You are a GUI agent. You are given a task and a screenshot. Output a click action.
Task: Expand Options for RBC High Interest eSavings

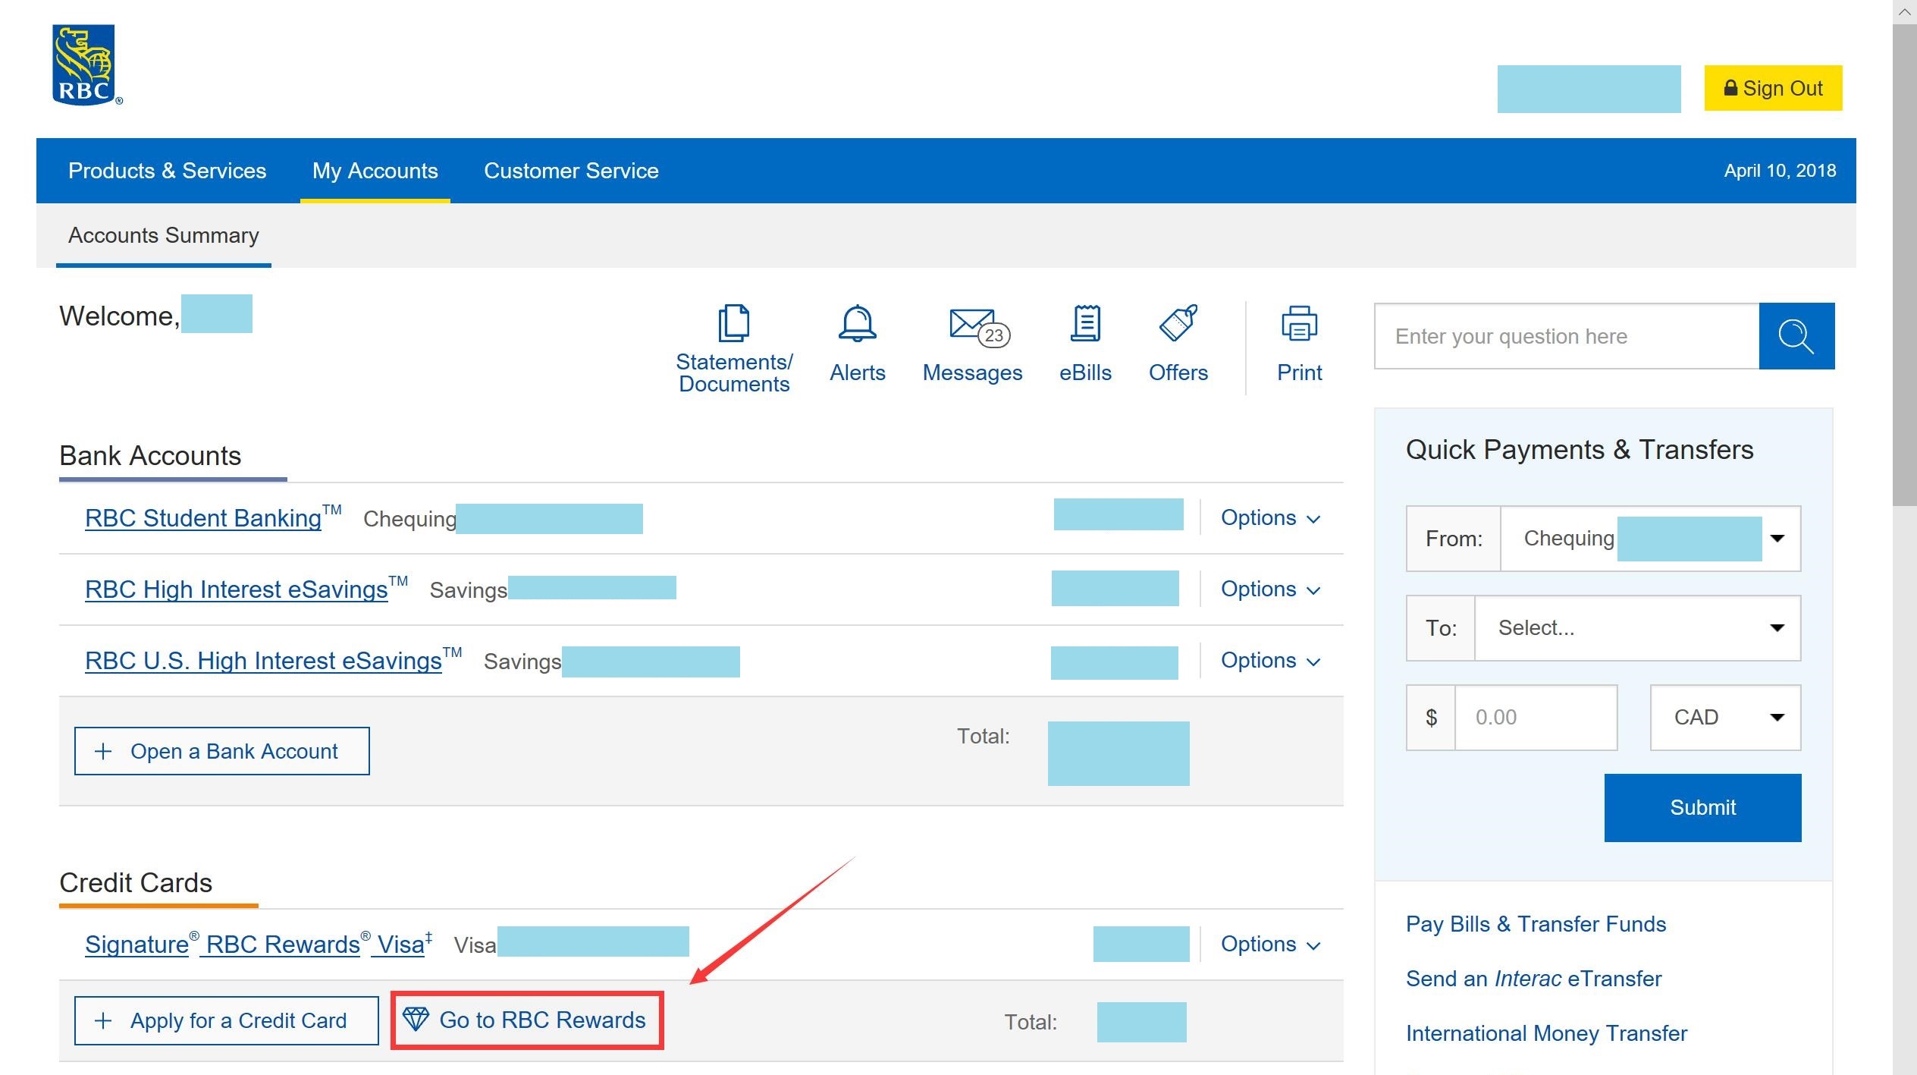[1271, 589]
